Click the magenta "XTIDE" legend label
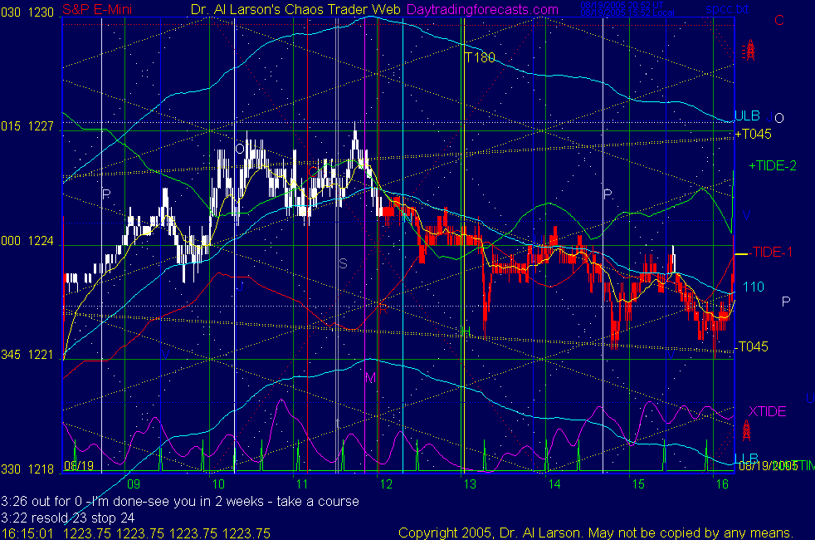 coord(767,411)
